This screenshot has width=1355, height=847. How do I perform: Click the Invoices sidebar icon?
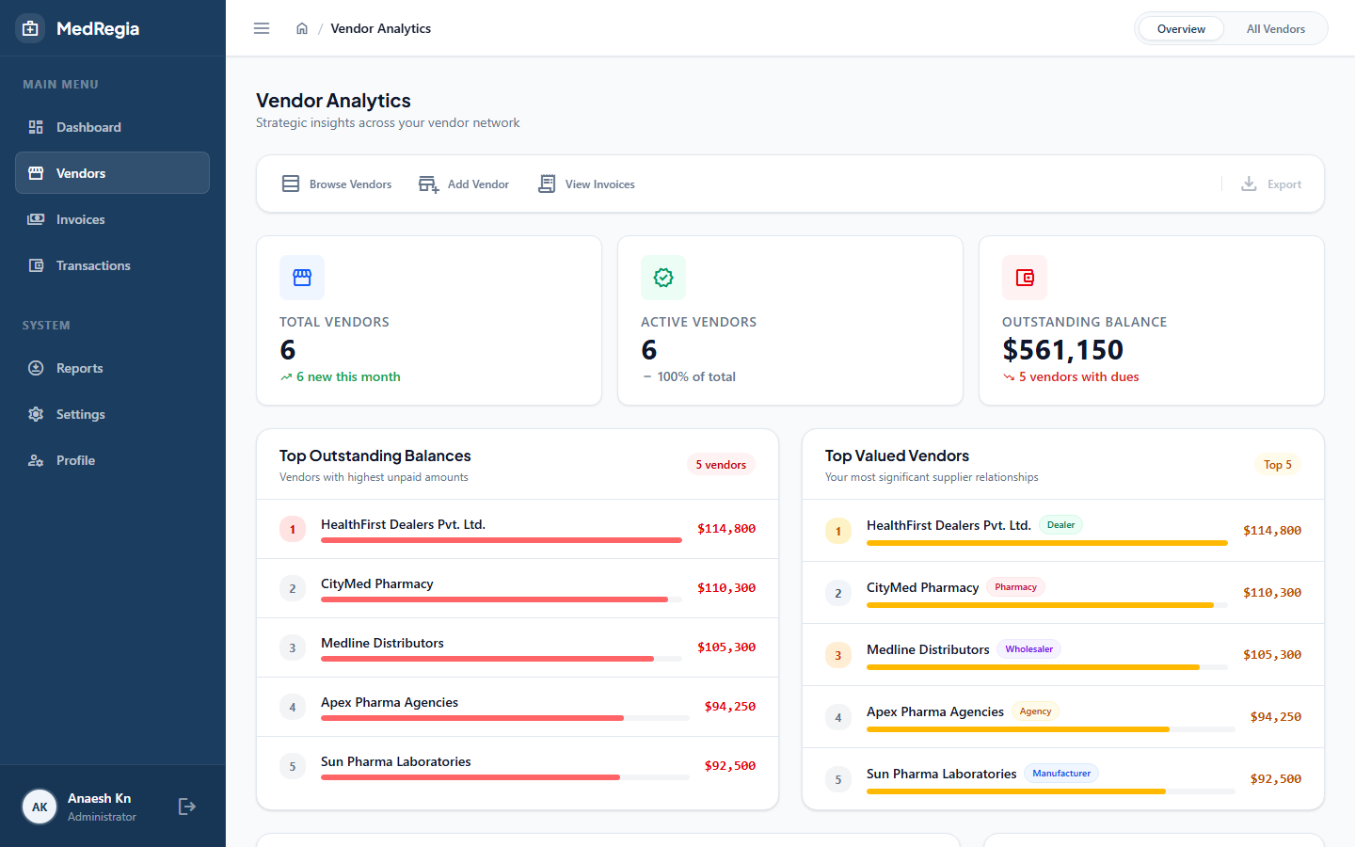pos(36,219)
